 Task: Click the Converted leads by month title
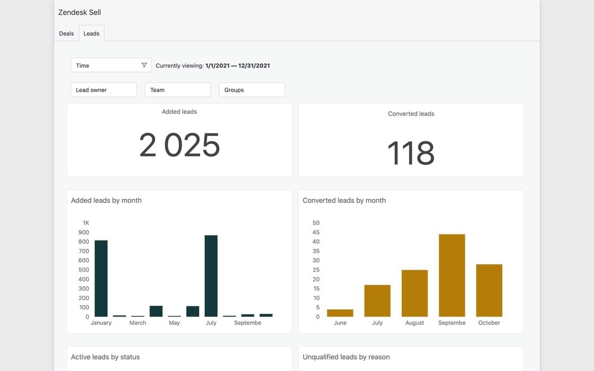[x=344, y=201]
